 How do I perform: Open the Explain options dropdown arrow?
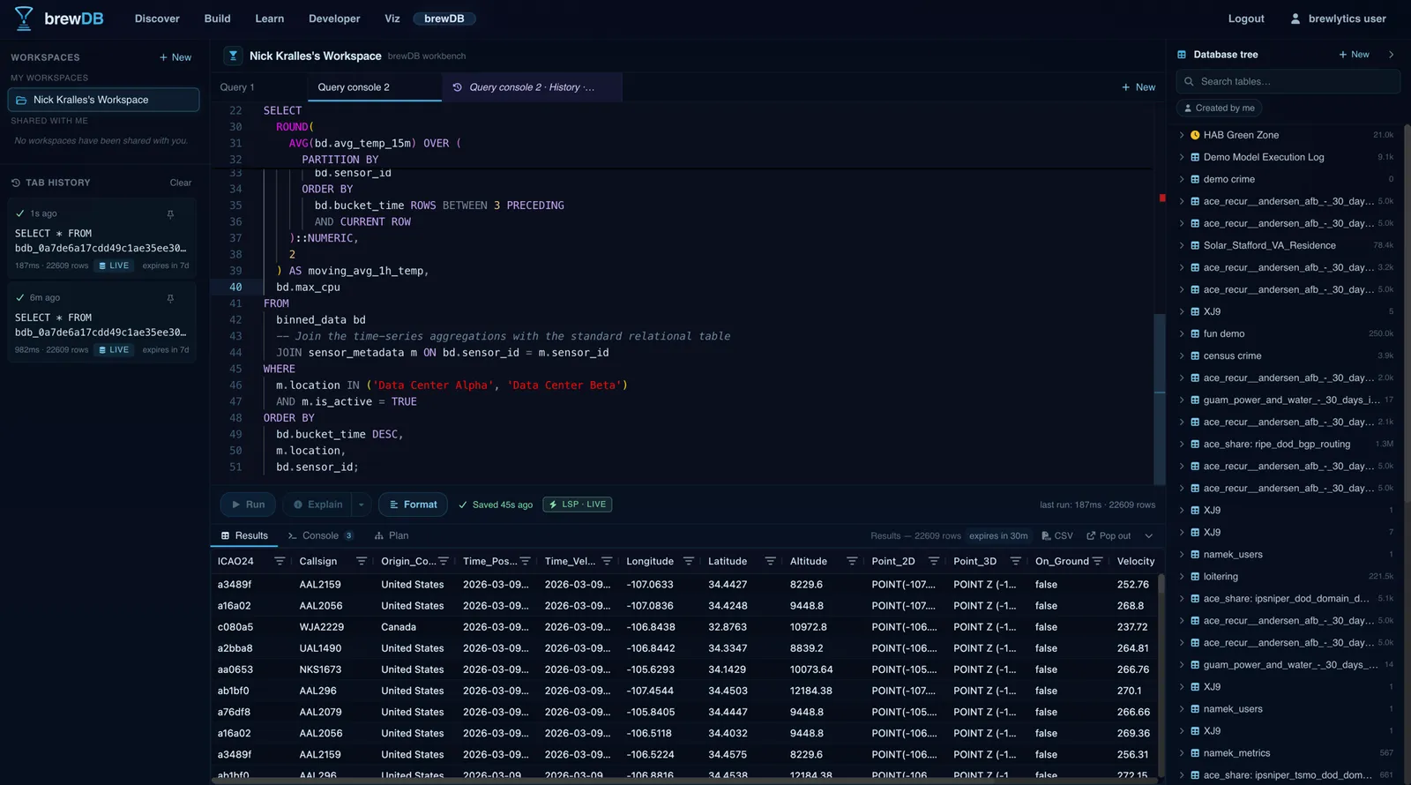361,505
